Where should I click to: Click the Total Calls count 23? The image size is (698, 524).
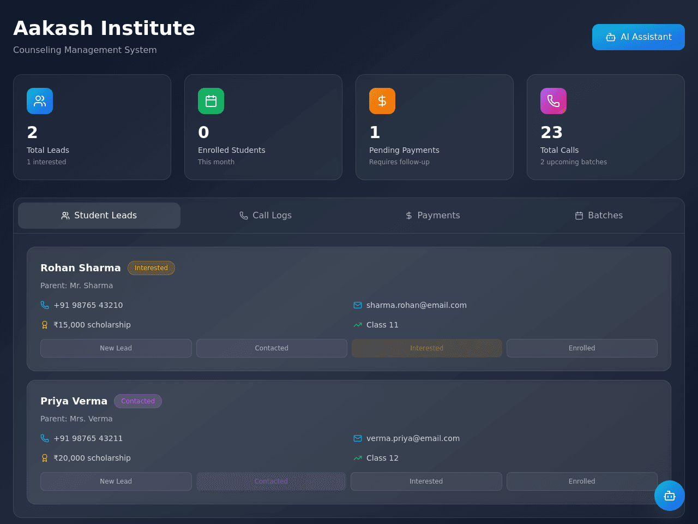(x=551, y=132)
